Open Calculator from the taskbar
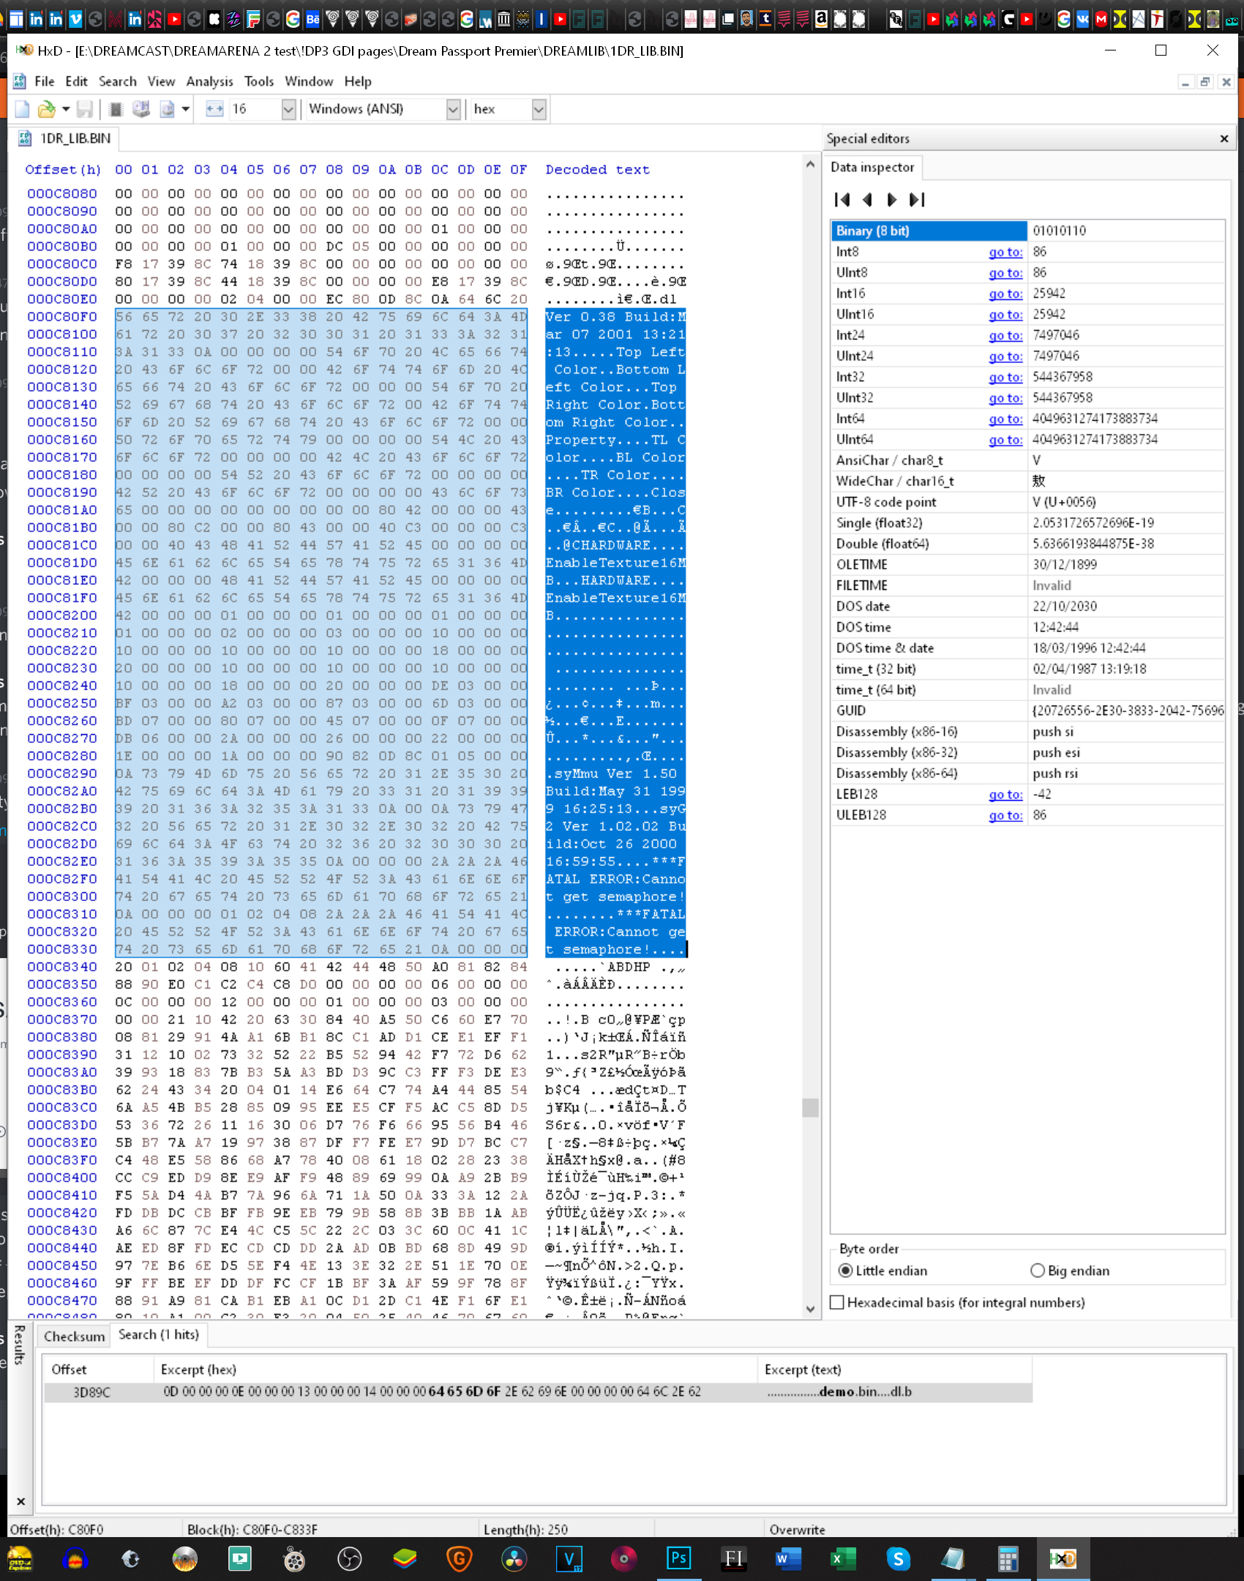Image resolution: width=1244 pixels, height=1581 pixels. tap(1008, 1559)
